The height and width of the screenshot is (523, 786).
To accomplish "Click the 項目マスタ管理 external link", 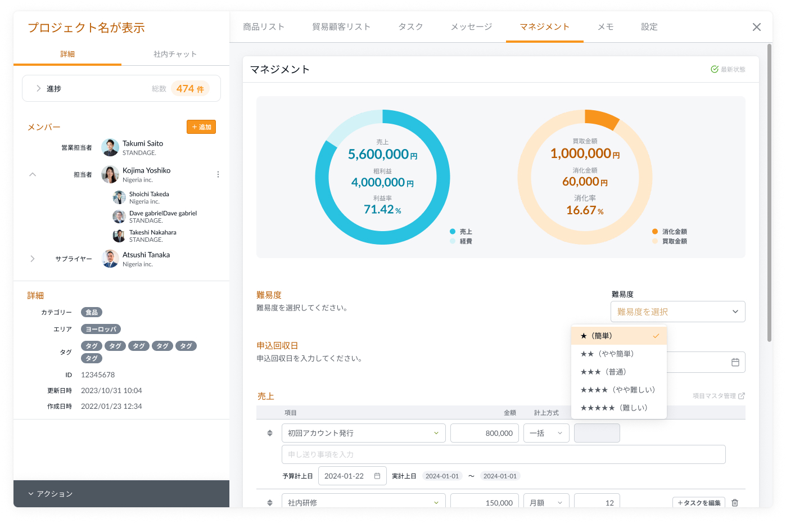I will (719, 396).
